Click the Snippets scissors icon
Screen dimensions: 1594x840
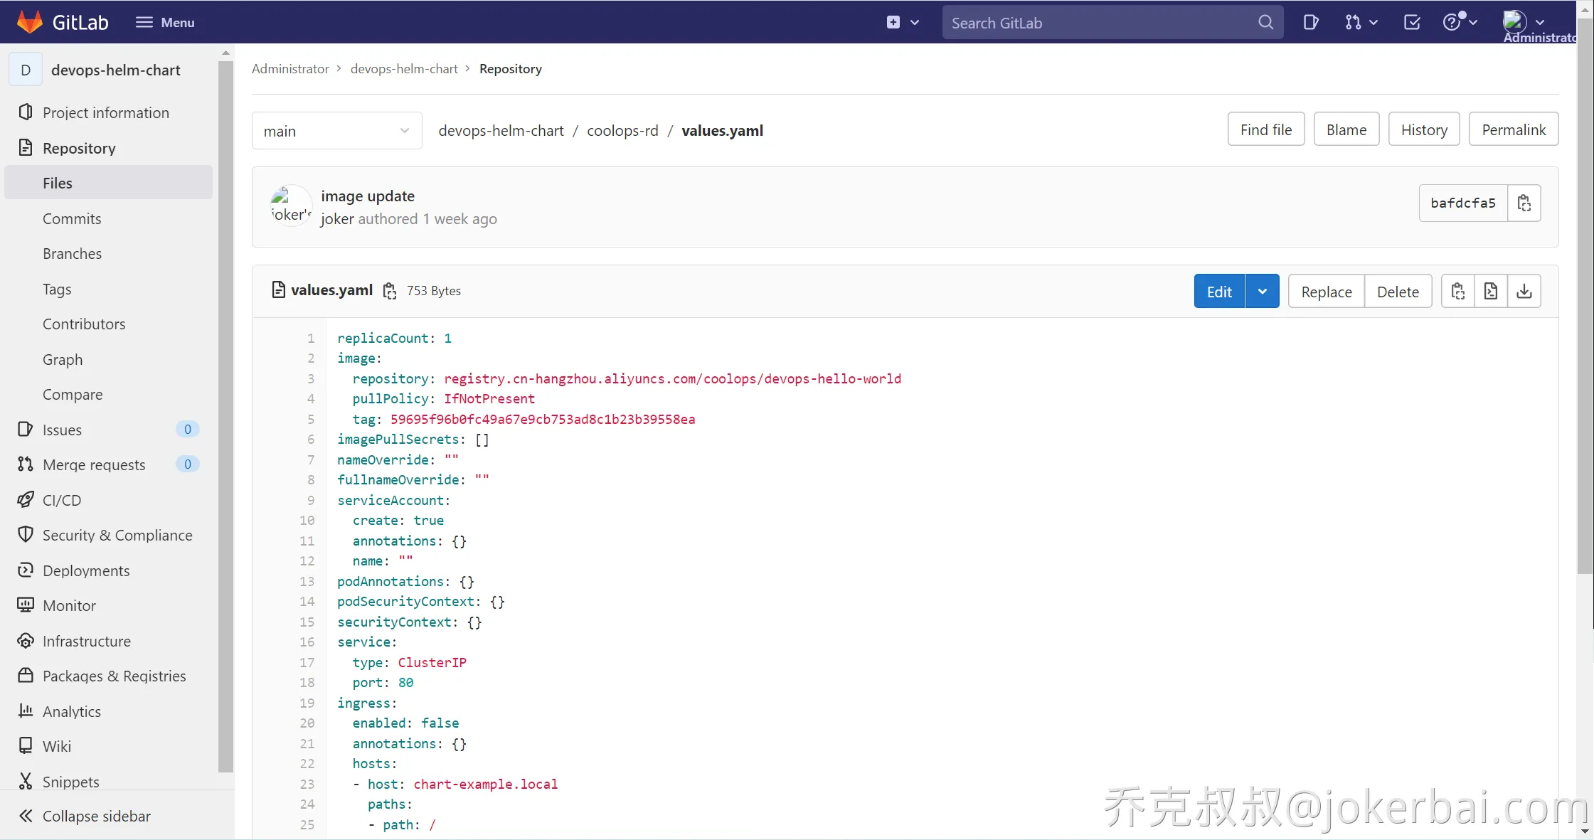25,781
